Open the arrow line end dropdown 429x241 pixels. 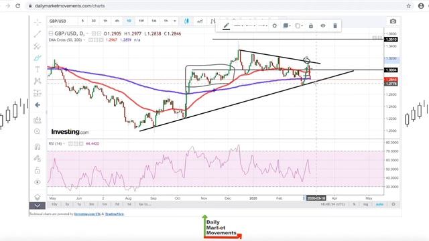click(263, 25)
